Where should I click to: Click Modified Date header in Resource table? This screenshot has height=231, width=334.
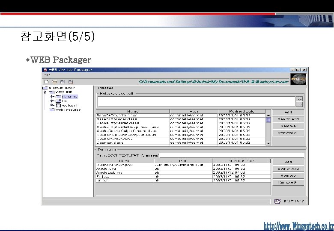(242, 161)
